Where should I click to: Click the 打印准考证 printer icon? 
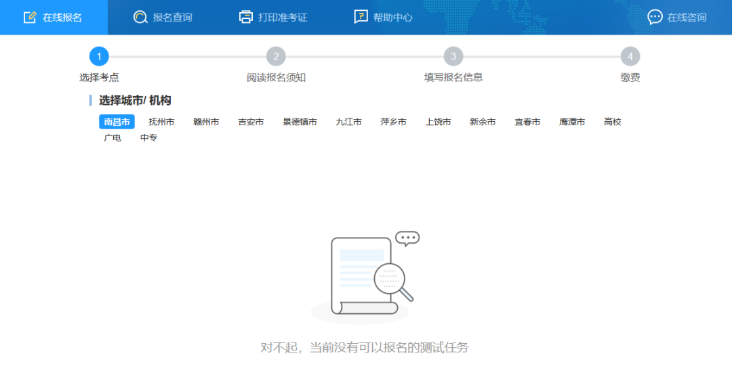tap(245, 17)
